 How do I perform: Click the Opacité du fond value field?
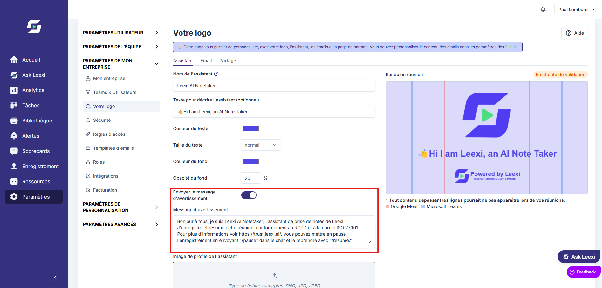click(251, 178)
